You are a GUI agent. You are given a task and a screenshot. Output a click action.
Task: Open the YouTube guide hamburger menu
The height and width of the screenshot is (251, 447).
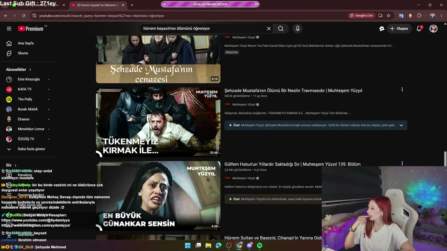[9, 29]
